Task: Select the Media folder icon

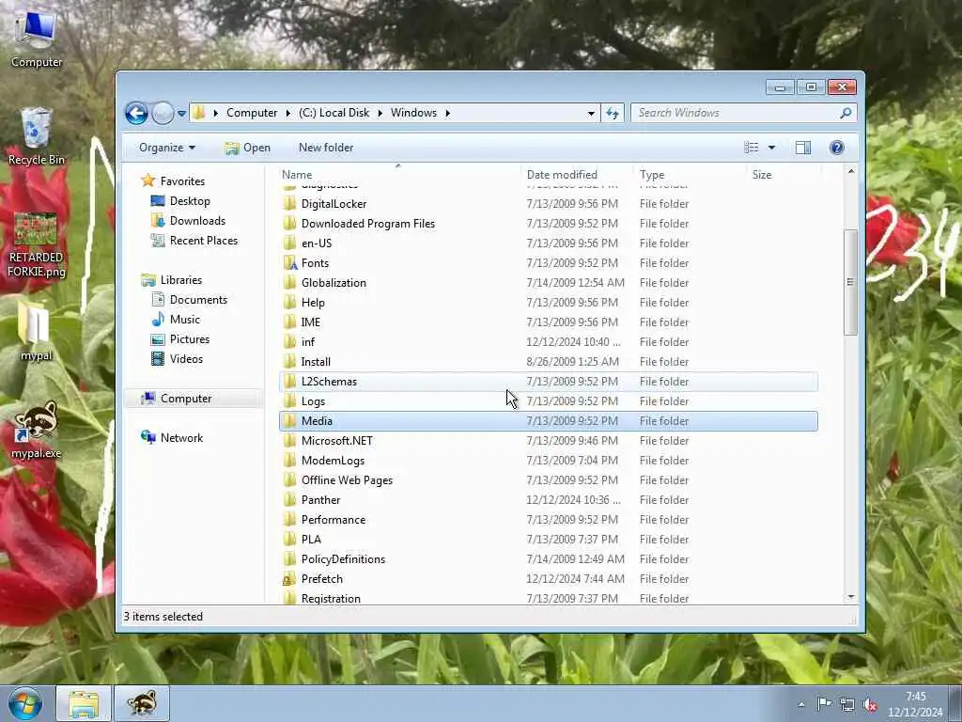Action: pos(289,420)
